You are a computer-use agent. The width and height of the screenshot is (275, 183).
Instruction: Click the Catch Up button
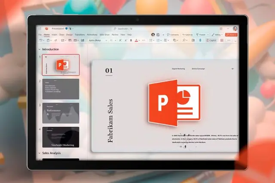pyautogui.click(x=188, y=35)
